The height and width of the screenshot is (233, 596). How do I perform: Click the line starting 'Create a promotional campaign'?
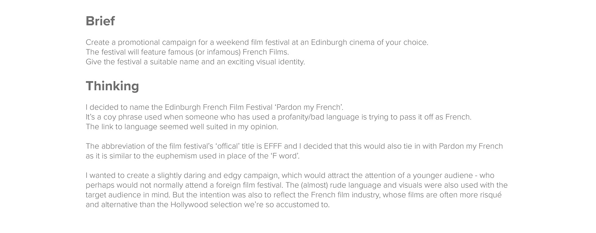click(257, 42)
